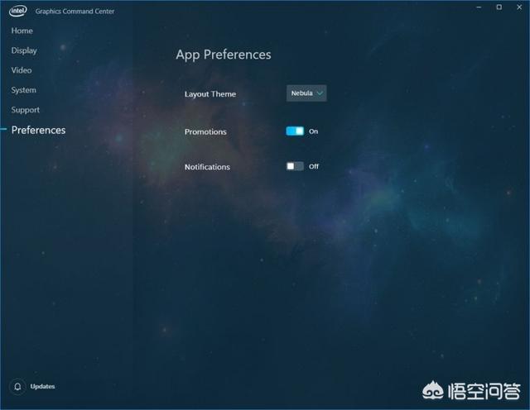
Task: Click the Notifications label
Action: (x=207, y=167)
